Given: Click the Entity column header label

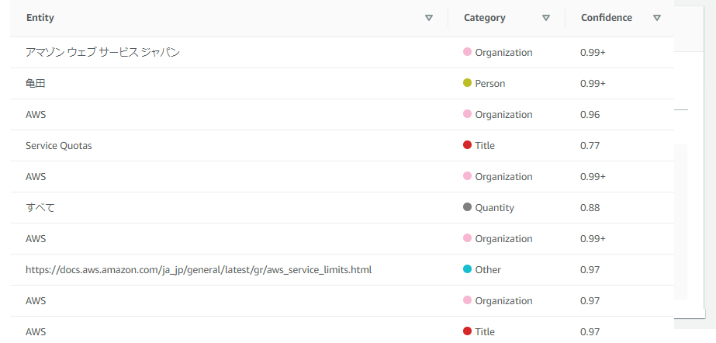Looking at the screenshot, I should click(40, 18).
